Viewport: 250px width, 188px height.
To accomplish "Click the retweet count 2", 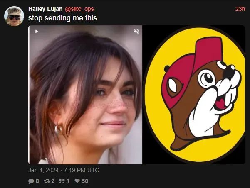I will 52,181.
